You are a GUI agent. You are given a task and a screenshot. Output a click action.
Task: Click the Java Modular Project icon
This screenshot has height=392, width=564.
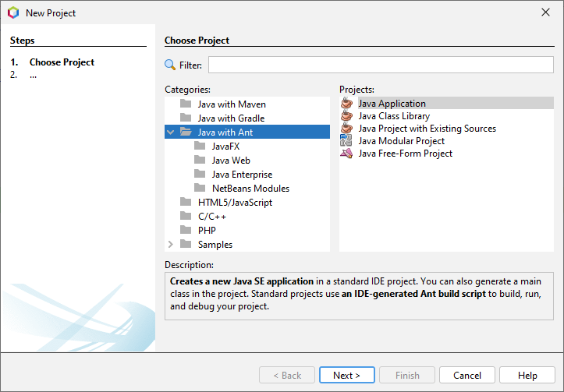[x=346, y=141]
